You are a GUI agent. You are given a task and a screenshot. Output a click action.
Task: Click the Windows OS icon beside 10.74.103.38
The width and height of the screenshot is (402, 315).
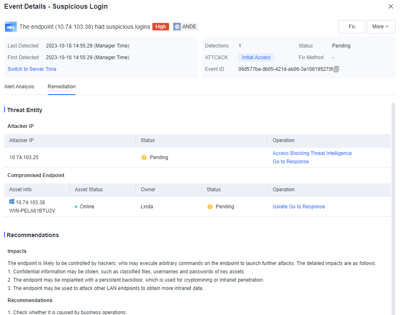[x=12, y=202]
